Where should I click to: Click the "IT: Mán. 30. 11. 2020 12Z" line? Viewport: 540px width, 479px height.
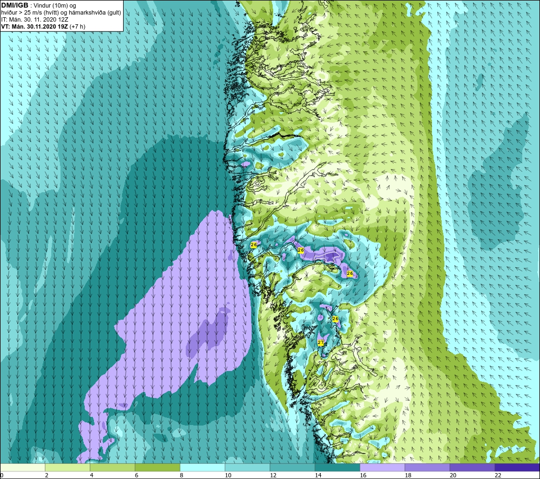click(35, 19)
